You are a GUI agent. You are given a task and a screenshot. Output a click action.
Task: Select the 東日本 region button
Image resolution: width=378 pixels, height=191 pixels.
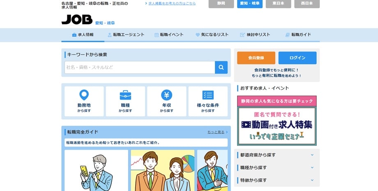coord(278,4)
